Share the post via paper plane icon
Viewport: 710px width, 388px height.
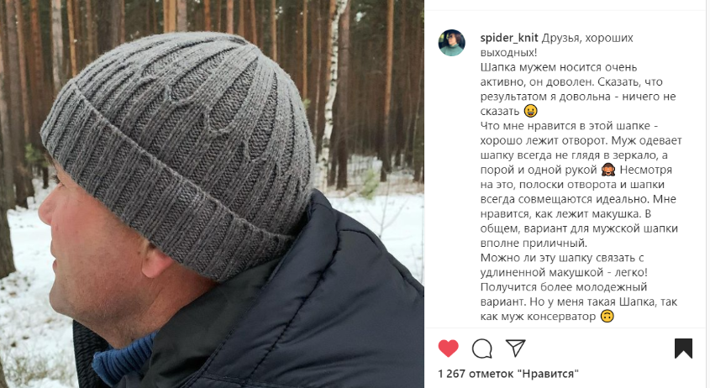(515, 348)
